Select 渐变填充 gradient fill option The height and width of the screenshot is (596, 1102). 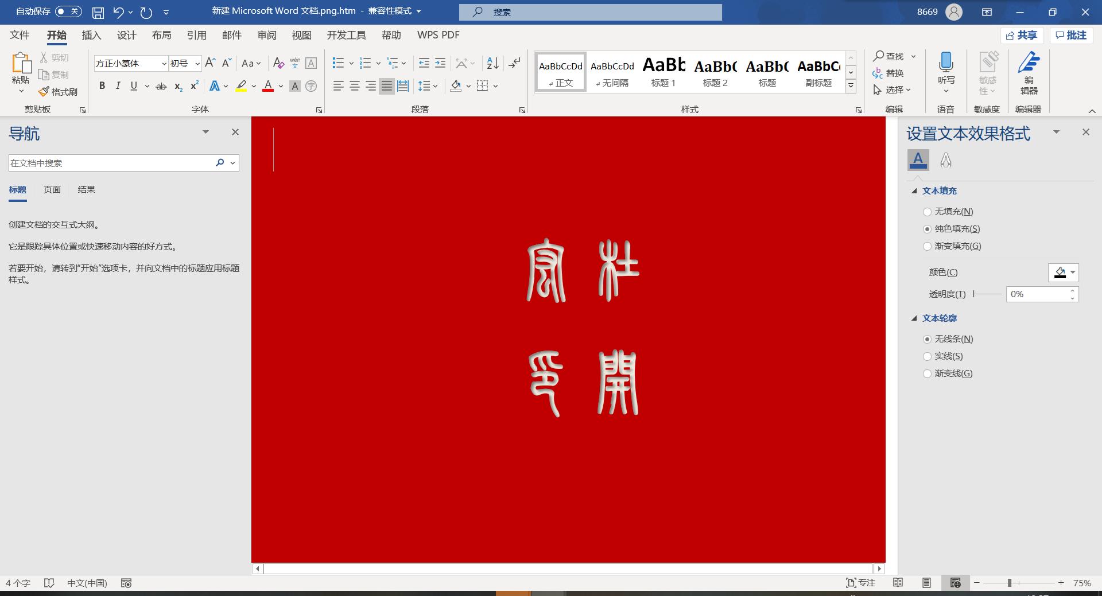click(927, 246)
